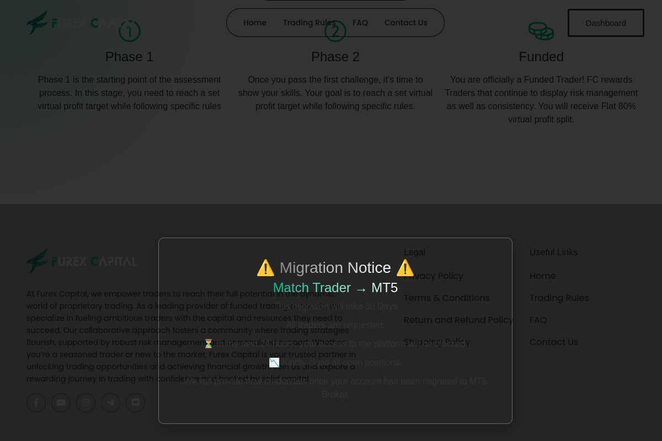Go to Home in the top navigation
This screenshot has width=662, height=441.
point(255,23)
